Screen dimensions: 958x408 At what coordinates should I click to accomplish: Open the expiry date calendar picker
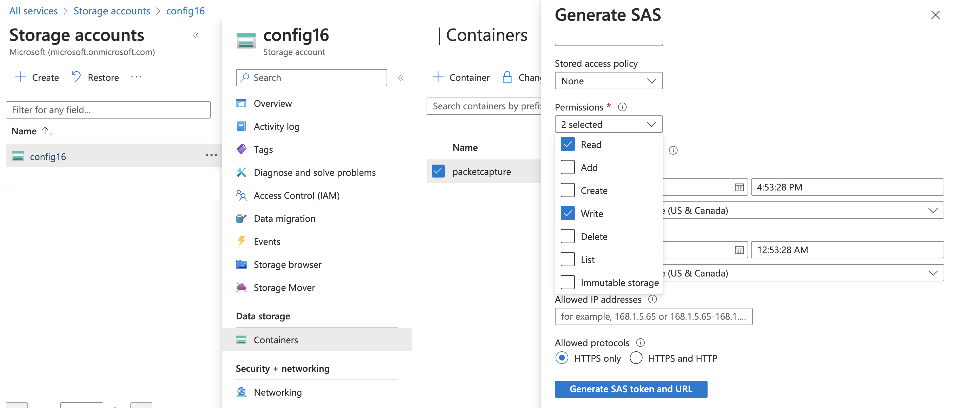coord(739,250)
